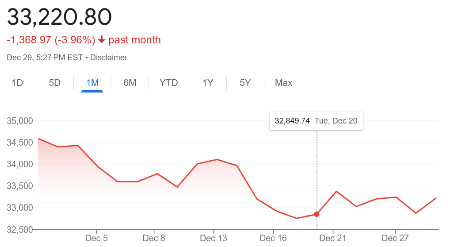Click the 32,849.74 Tue, Dec 20 tooltip

[316, 121]
